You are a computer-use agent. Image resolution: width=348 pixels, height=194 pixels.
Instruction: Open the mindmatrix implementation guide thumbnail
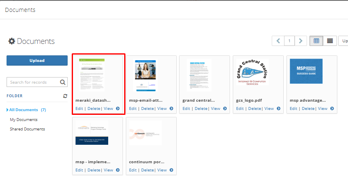pos(92,132)
